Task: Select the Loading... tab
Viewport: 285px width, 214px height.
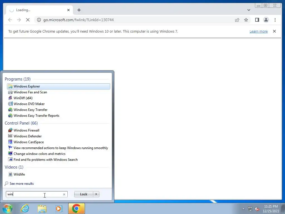Action: point(40,10)
